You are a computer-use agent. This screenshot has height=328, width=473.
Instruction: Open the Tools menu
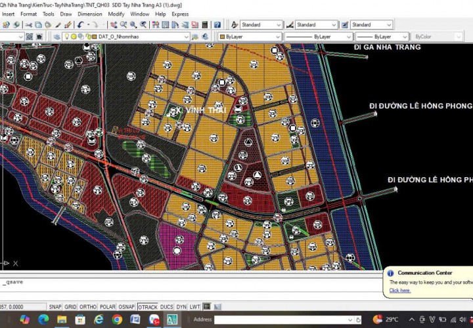(x=48, y=14)
